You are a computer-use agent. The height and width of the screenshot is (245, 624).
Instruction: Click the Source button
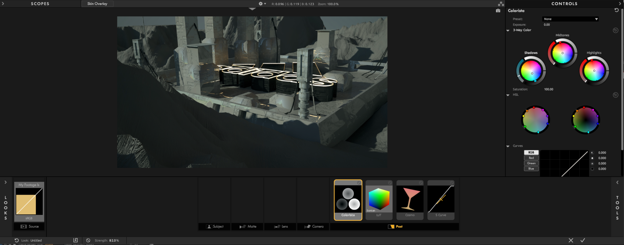coord(29,226)
